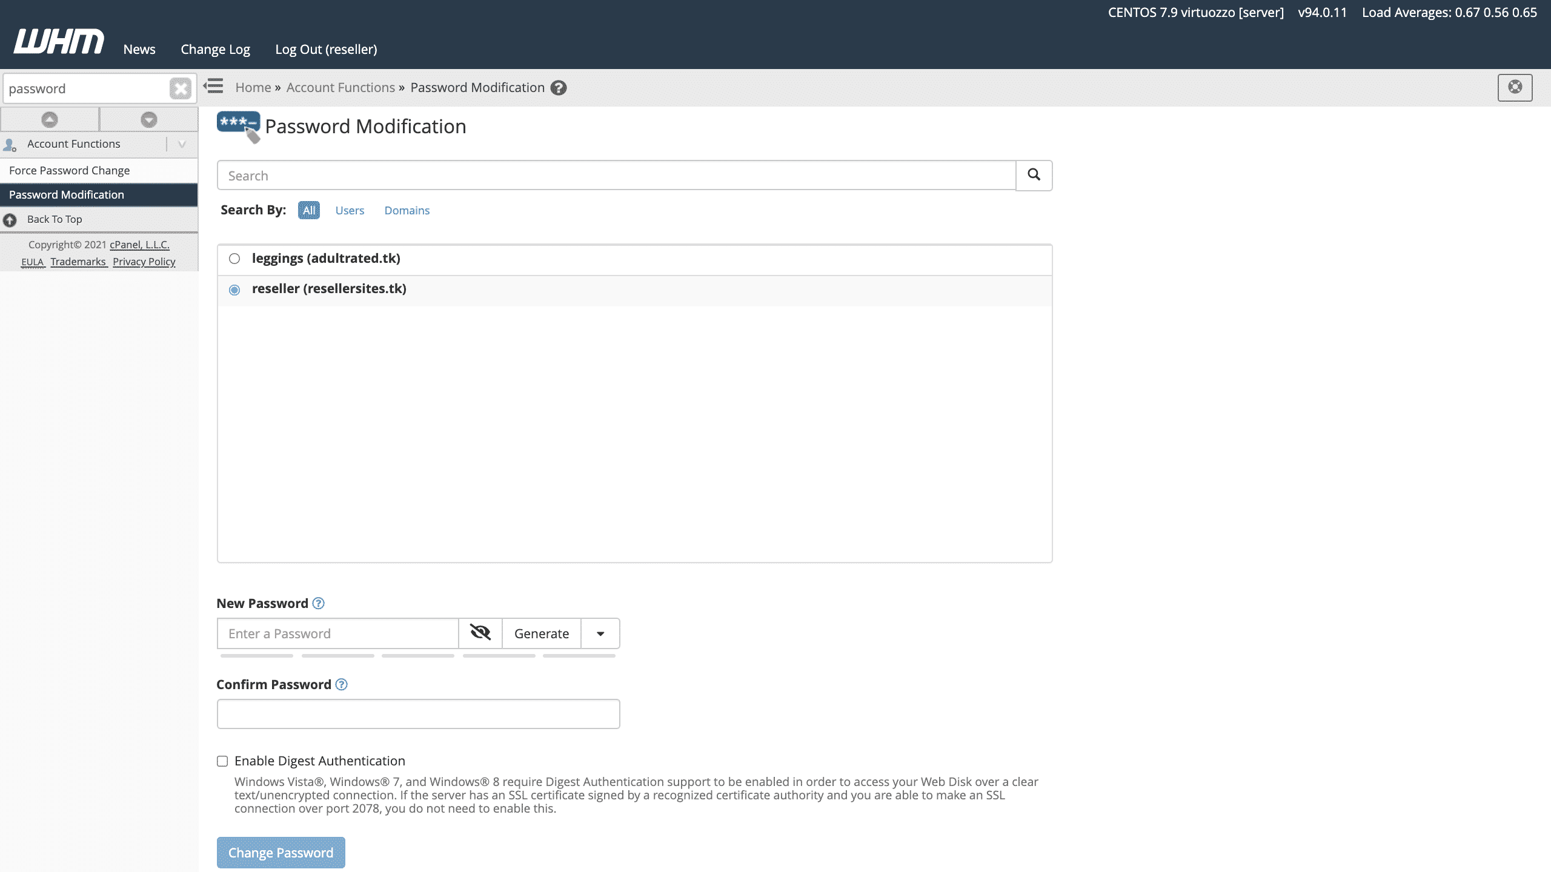1551x872 pixels.
Task: Enable Digest Authentication checkbox
Action: [x=222, y=761]
